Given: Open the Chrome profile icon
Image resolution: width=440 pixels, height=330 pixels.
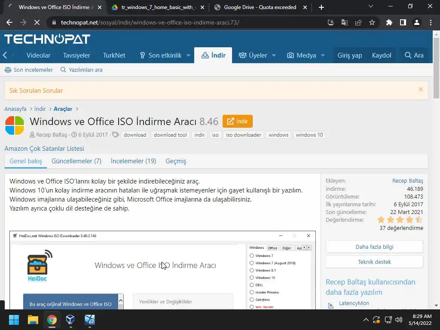Looking at the screenshot, I should 417,22.
